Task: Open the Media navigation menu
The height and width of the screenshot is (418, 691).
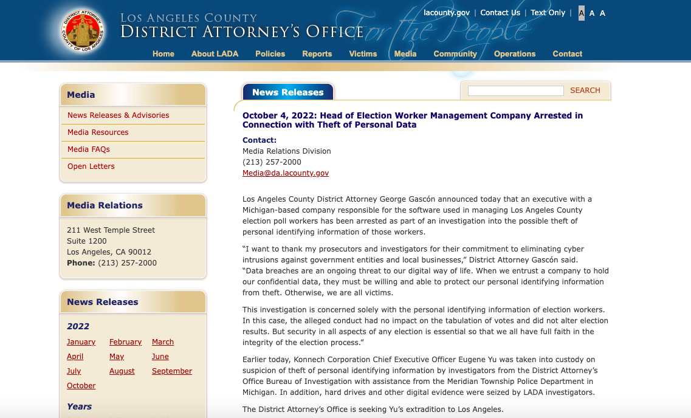Action: click(x=405, y=53)
